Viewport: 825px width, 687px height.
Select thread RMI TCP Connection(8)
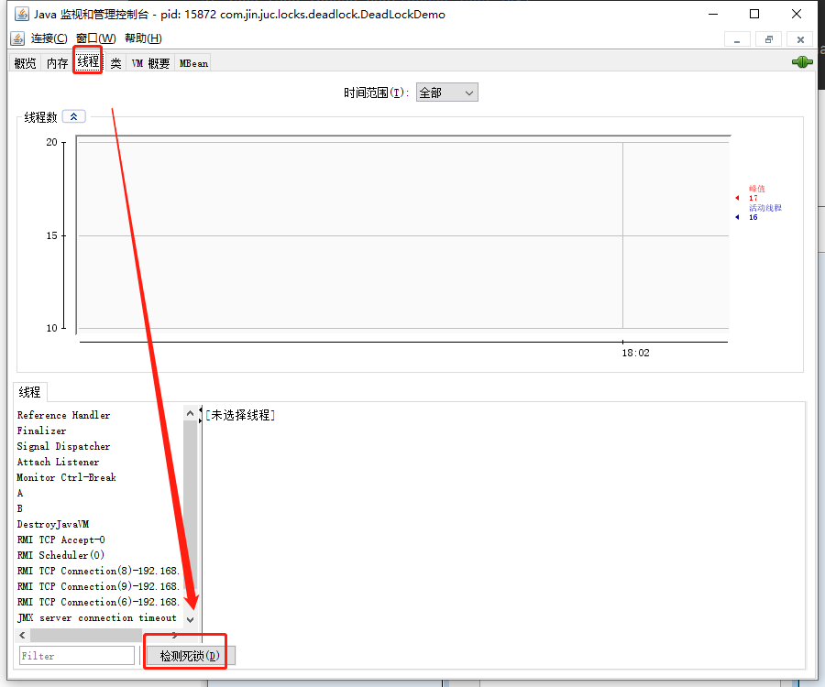point(98,571)
